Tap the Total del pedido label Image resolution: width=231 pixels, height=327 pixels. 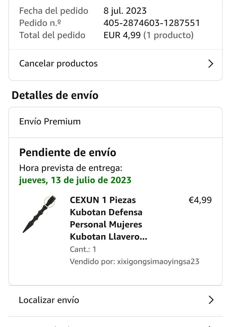52,35
